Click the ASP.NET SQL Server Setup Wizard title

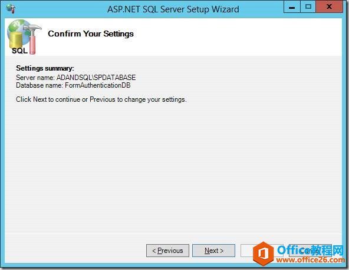point(173,9)
